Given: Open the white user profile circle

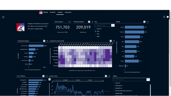Looking at the screenshot, I should click(x=168, y=17).
